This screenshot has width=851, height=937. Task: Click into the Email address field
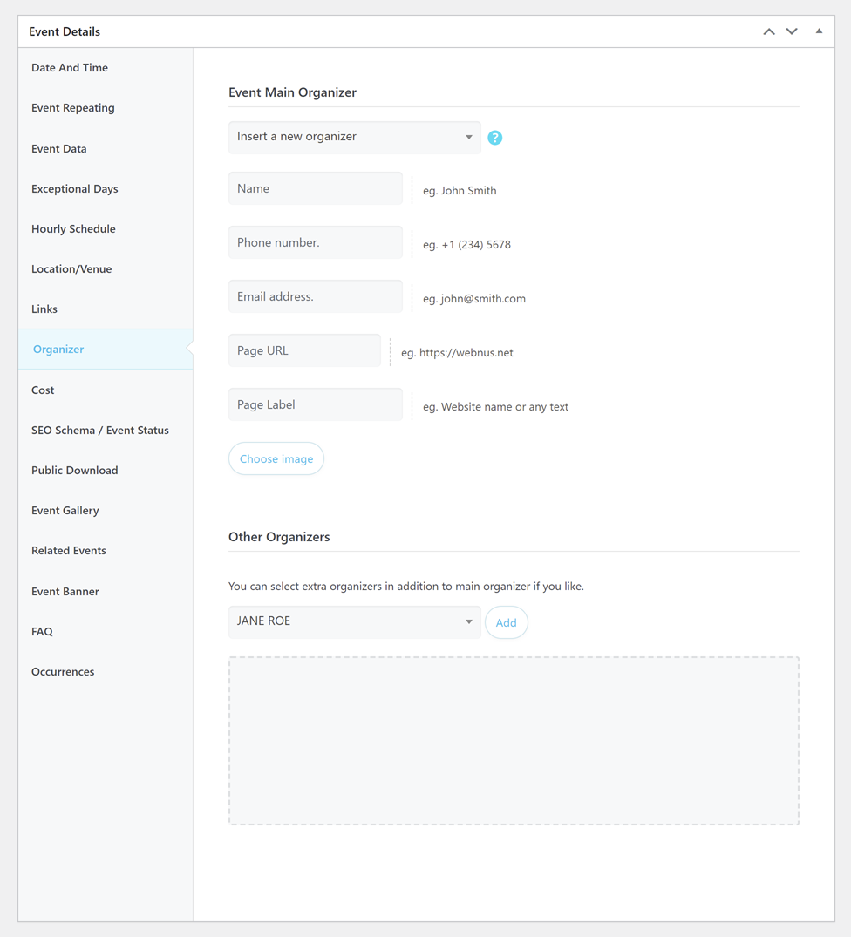click(x=315, y=297)
